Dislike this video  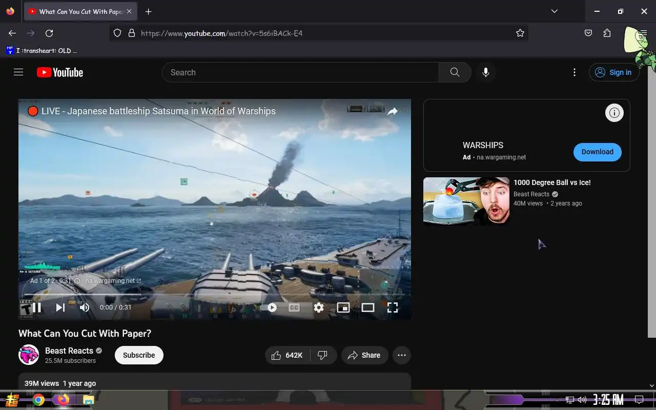click(323, 355)
